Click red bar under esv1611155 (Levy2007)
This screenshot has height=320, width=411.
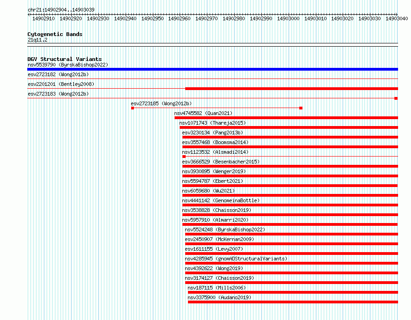(x=291, y=254)
